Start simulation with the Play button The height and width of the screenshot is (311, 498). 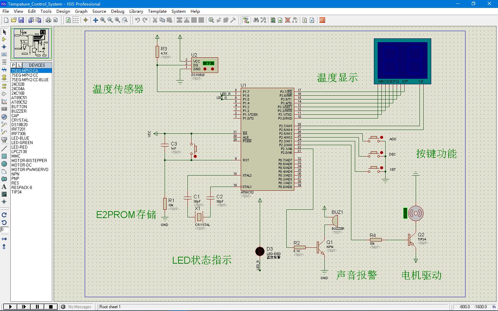click(x=10, y=307)
